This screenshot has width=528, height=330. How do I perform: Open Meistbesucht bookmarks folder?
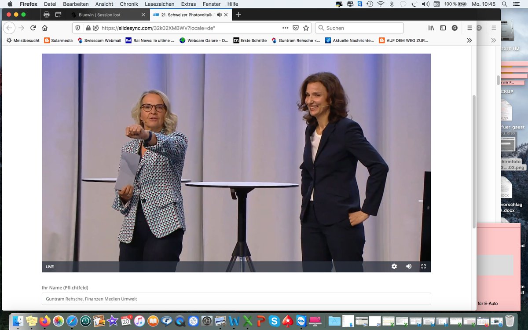coord(23,40)
